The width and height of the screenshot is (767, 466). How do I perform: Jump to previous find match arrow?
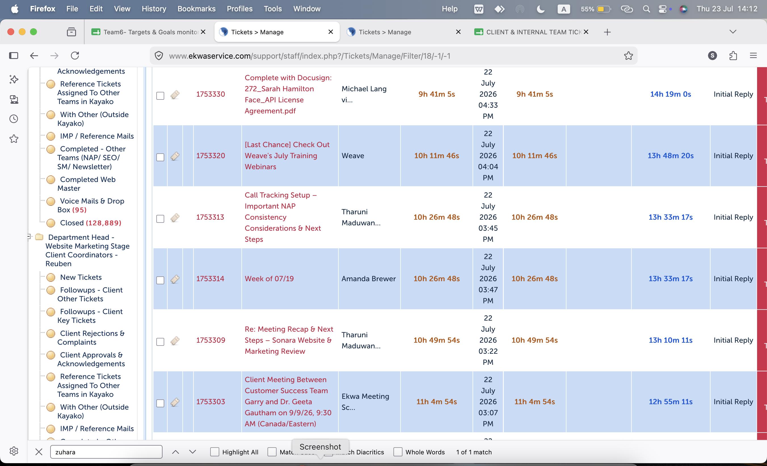(x=176, y=452)
